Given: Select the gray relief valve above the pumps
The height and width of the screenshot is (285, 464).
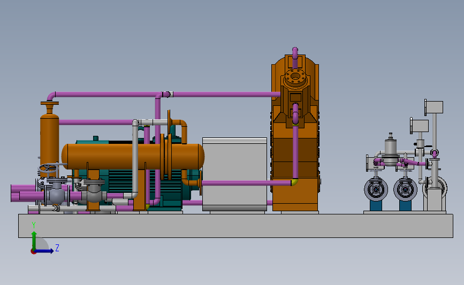Looking at the screenshot, I should 391,150.
